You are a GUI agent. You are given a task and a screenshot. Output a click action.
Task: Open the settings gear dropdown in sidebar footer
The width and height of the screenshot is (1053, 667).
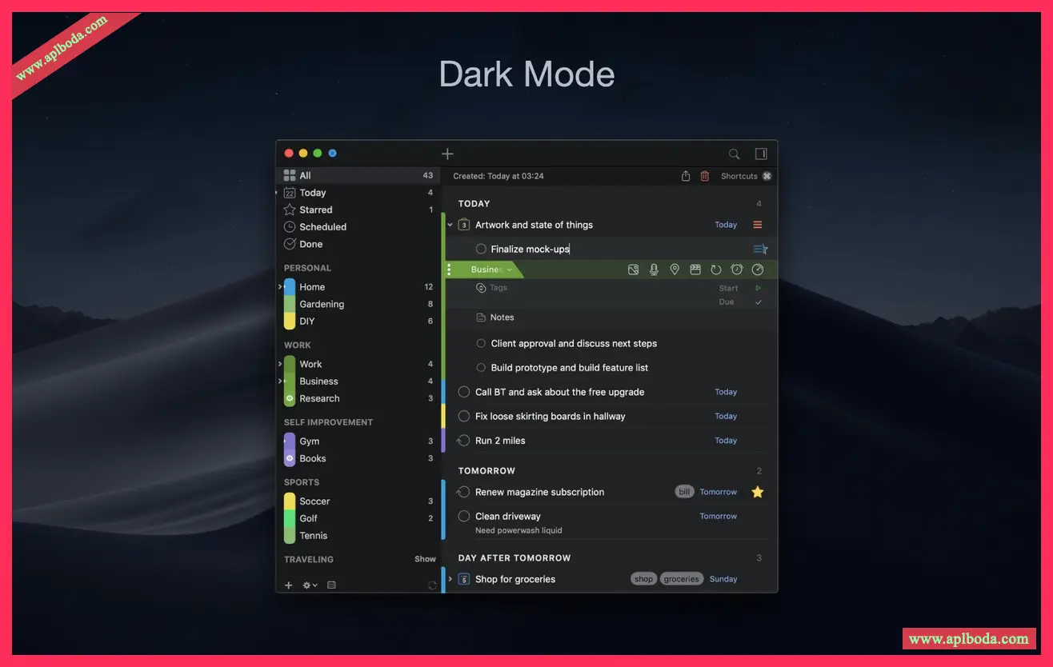(x=310, y=585)
